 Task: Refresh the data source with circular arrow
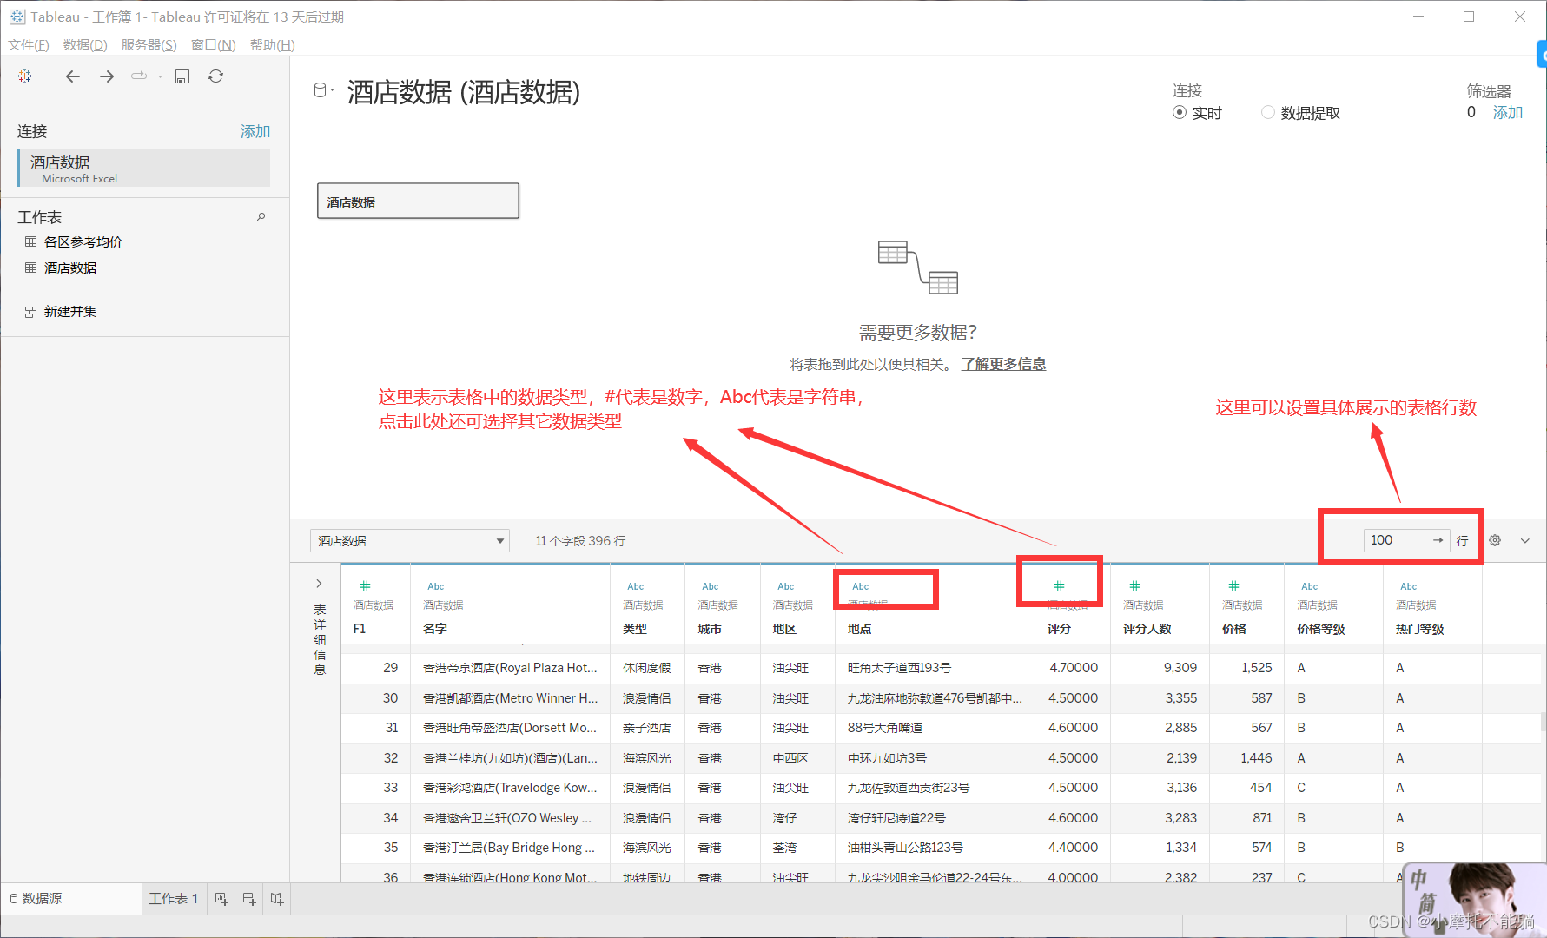216,76
